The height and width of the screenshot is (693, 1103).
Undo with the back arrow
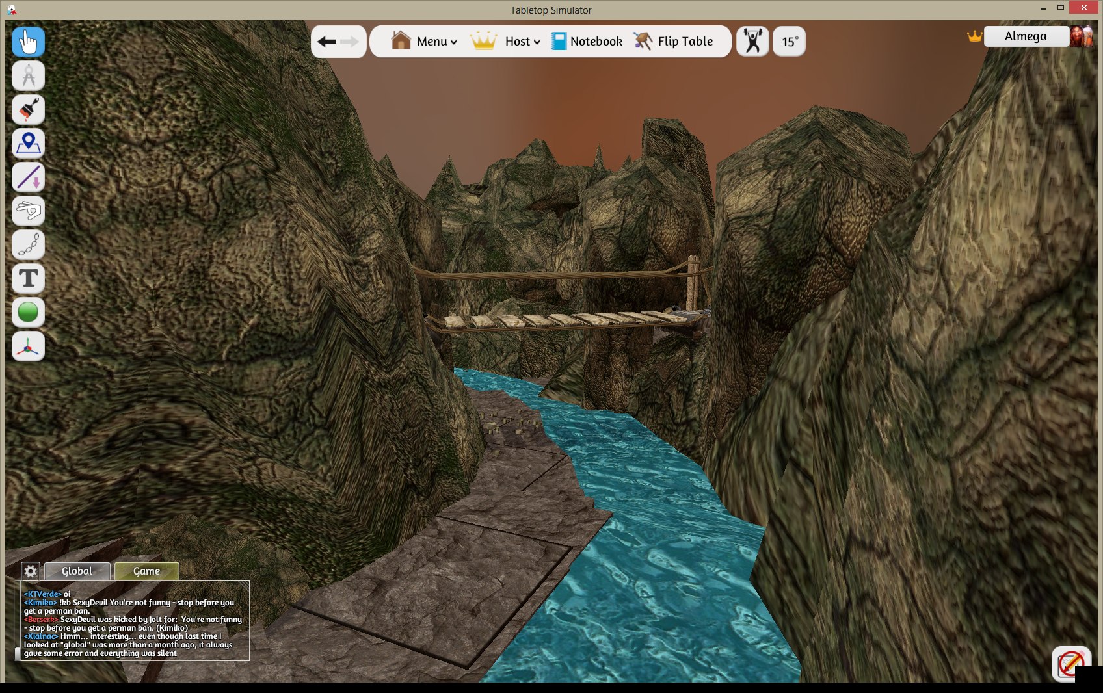pyautogui.click(x=326, y=42)
